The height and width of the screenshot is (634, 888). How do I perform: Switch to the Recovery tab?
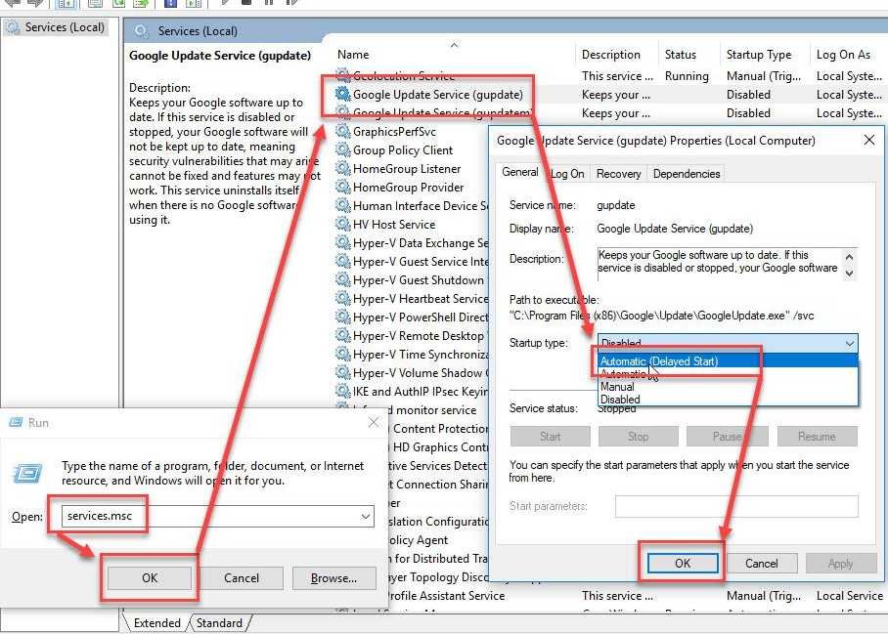618,174
